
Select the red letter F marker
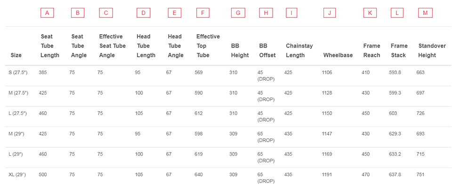click(202, 13)
